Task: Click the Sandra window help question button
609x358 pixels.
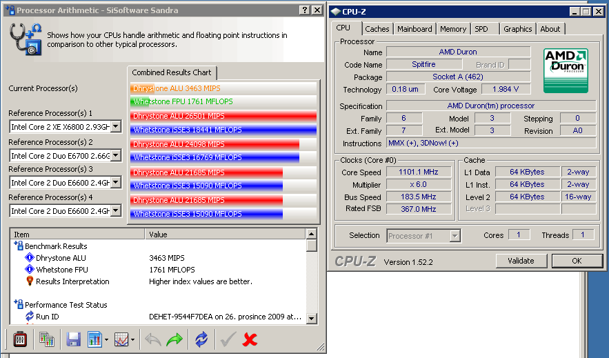Action: pos(305,10)
